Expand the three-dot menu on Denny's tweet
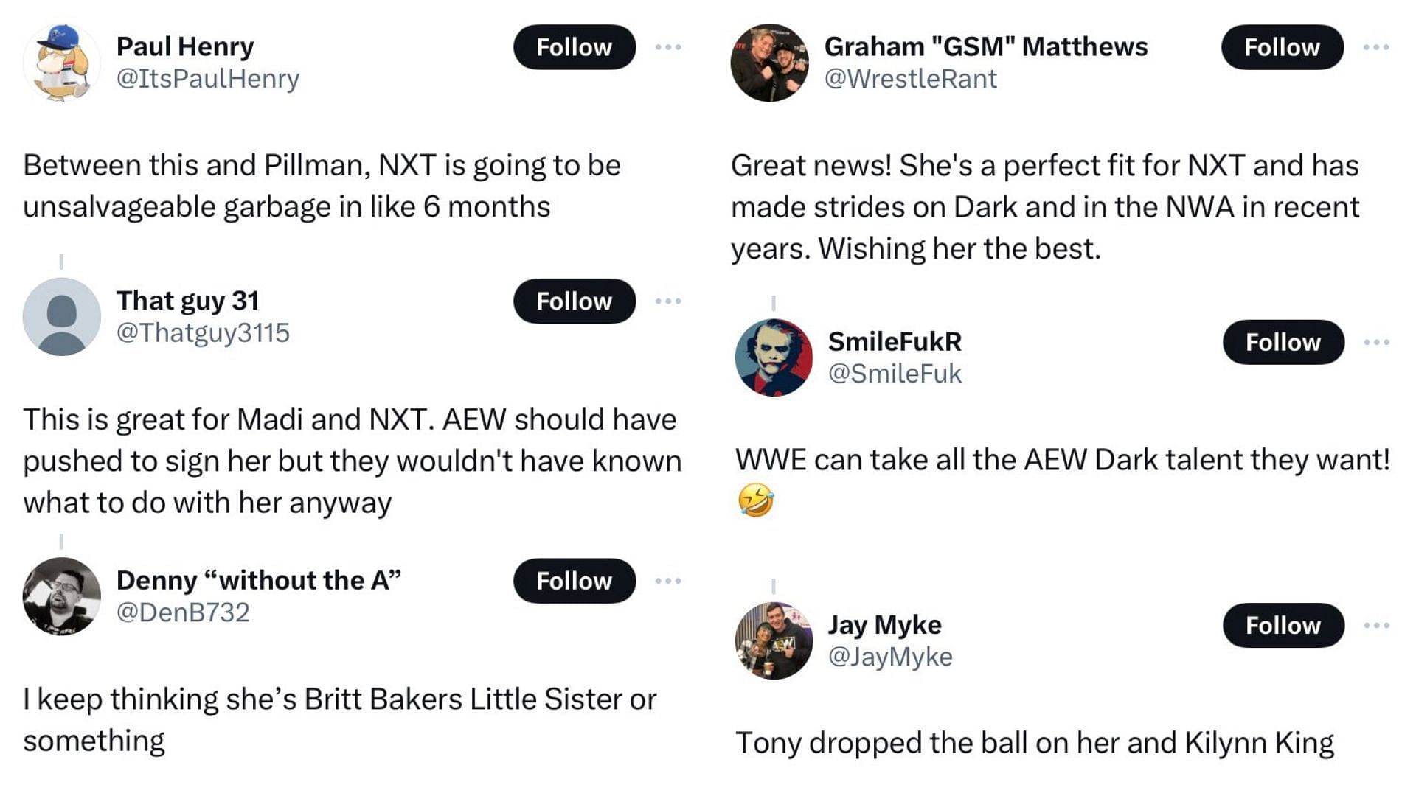 tap(668, 581)
